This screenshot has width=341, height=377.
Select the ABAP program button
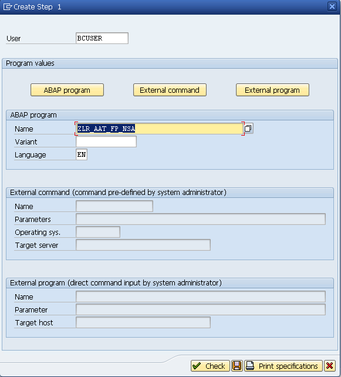click(x=67, y=90)
